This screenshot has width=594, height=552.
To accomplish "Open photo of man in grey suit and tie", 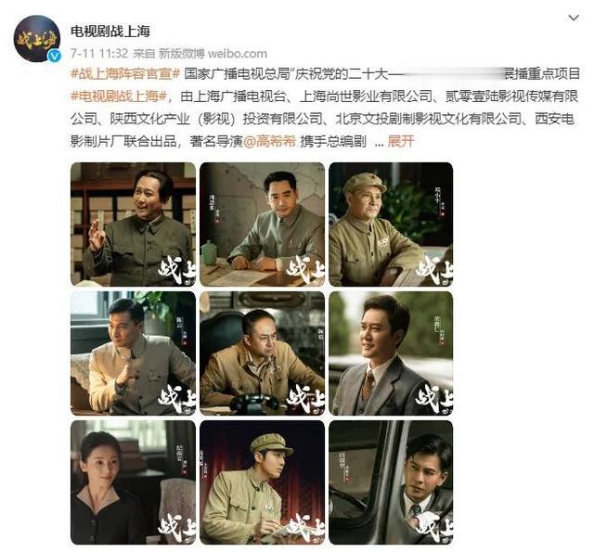I will click(391, 353).
